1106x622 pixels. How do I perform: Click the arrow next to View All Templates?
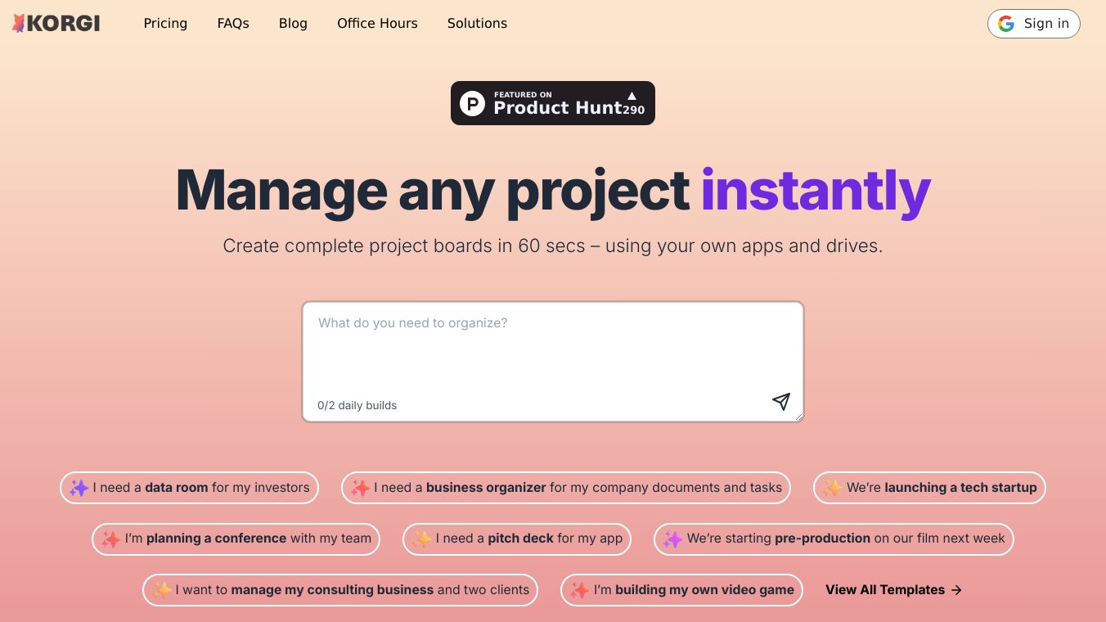(x=957, y=590)
